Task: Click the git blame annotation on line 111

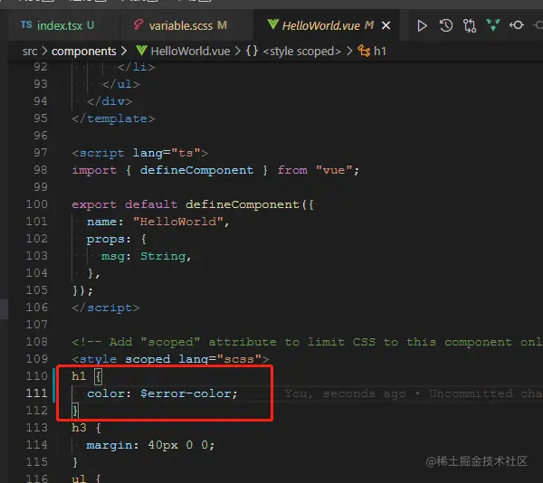Action: 414,393
